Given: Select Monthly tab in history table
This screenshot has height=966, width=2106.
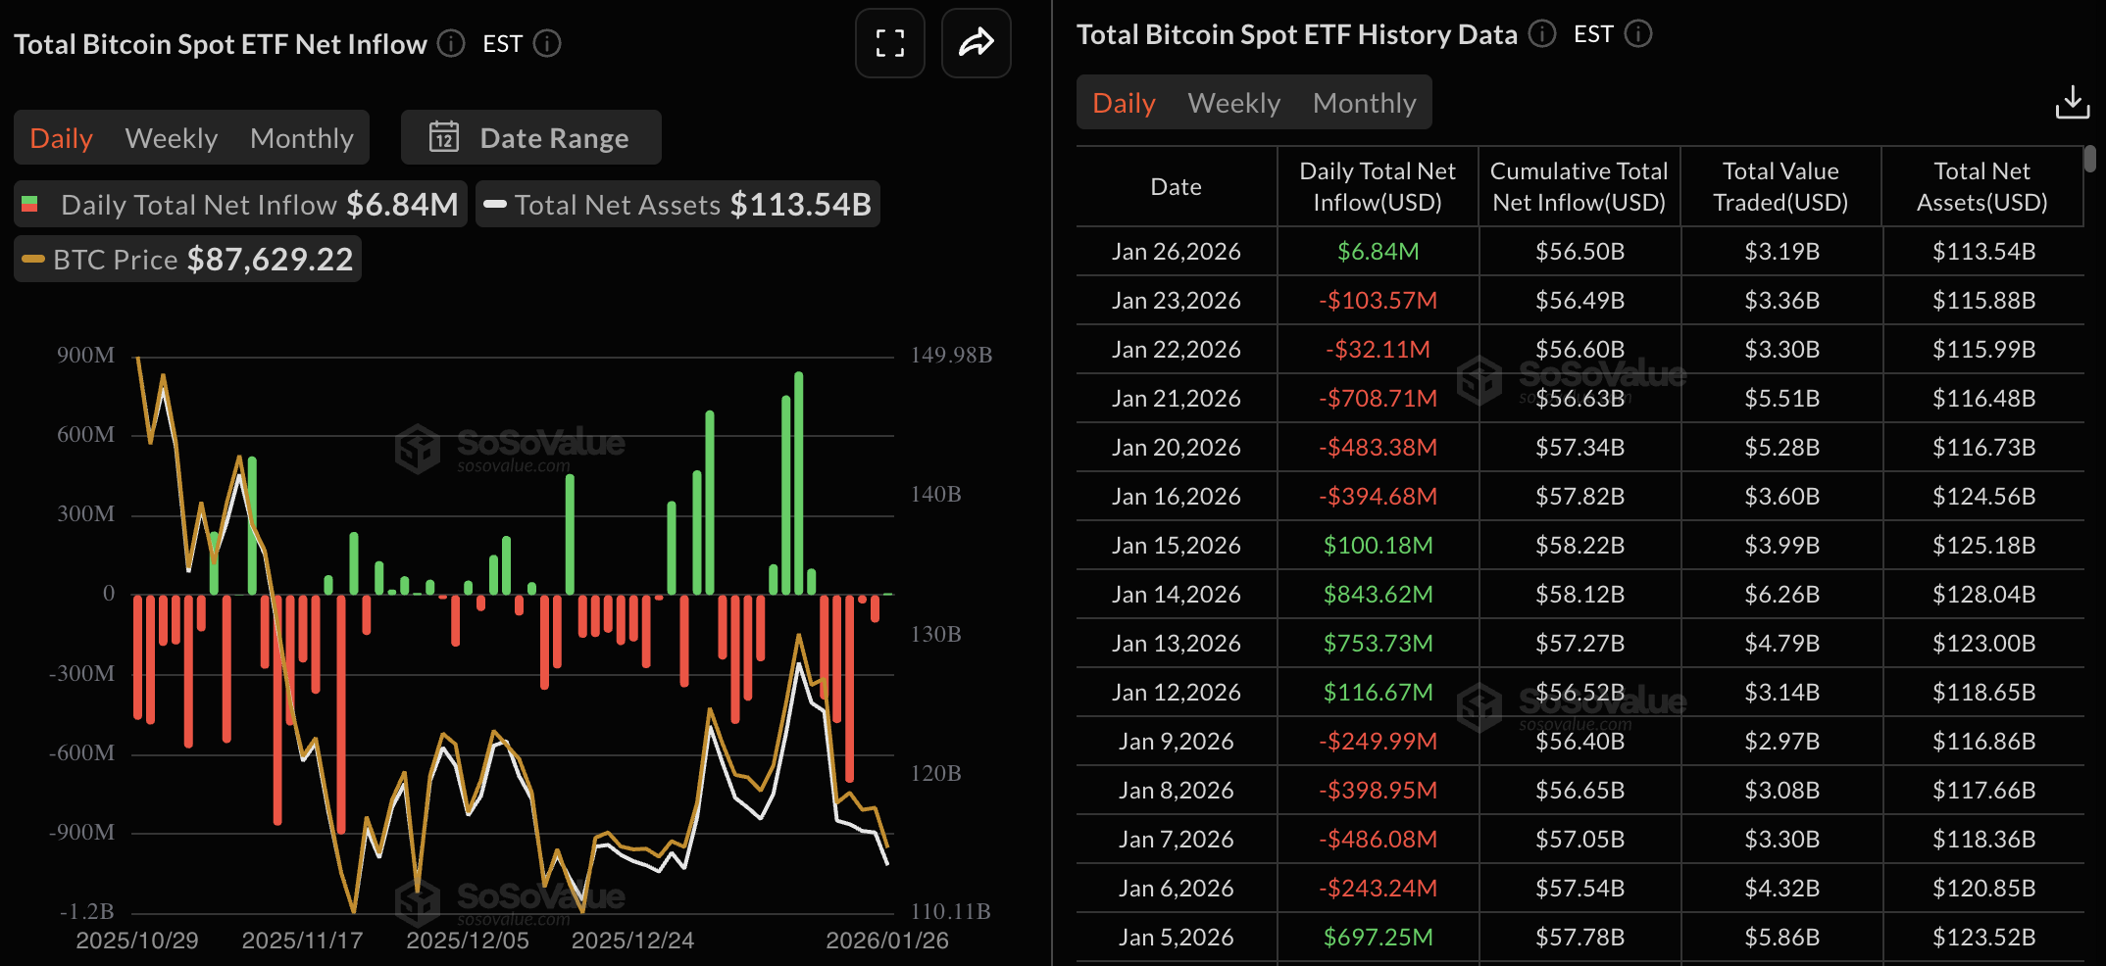Looking at the screenshot, I should pyautogui.click(x=1365, y=103).
